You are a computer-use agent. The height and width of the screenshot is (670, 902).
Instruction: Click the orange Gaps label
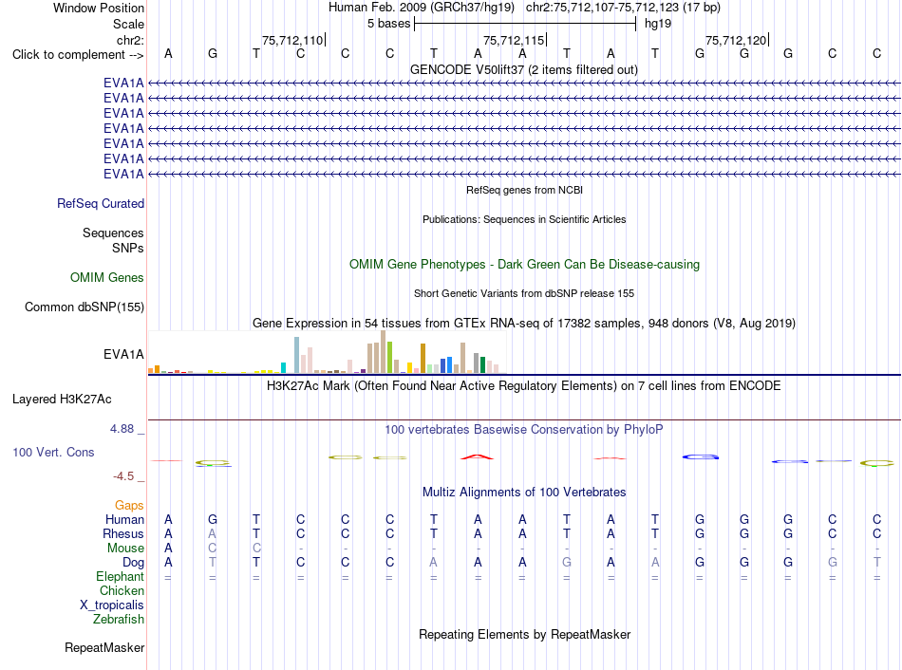129,506
